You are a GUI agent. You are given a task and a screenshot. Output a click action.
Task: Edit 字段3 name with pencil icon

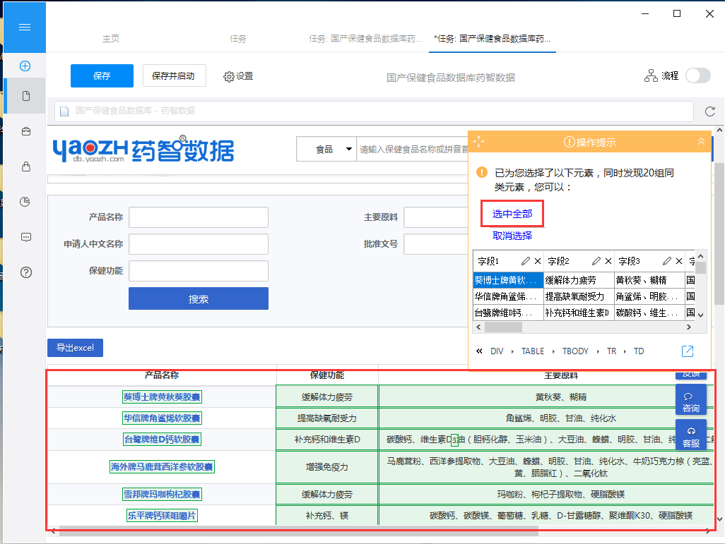pos(667,261)
